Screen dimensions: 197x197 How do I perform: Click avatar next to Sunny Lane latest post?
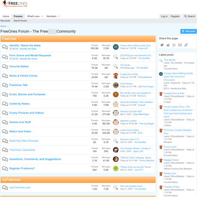tap(161, 147)
